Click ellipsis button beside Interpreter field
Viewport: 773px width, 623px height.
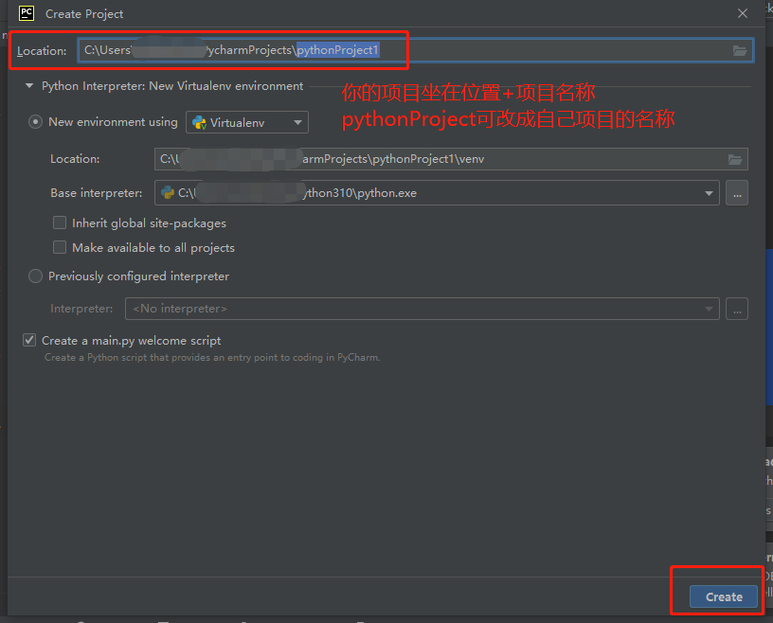point(736,309)
